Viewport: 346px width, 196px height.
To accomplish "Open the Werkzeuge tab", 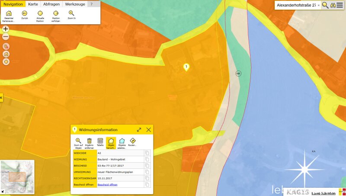I will tap(74, 4).
